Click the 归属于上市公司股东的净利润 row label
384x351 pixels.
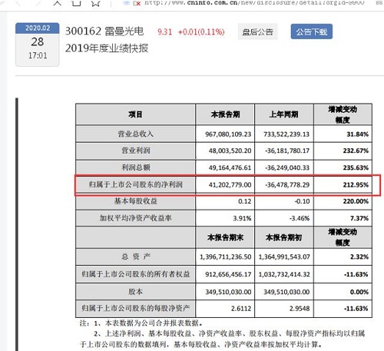[135, 184]
